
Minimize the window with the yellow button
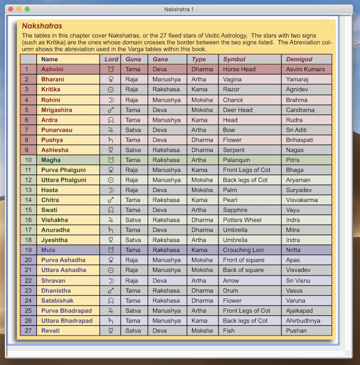pyautogui.click(x=19, y=9)
